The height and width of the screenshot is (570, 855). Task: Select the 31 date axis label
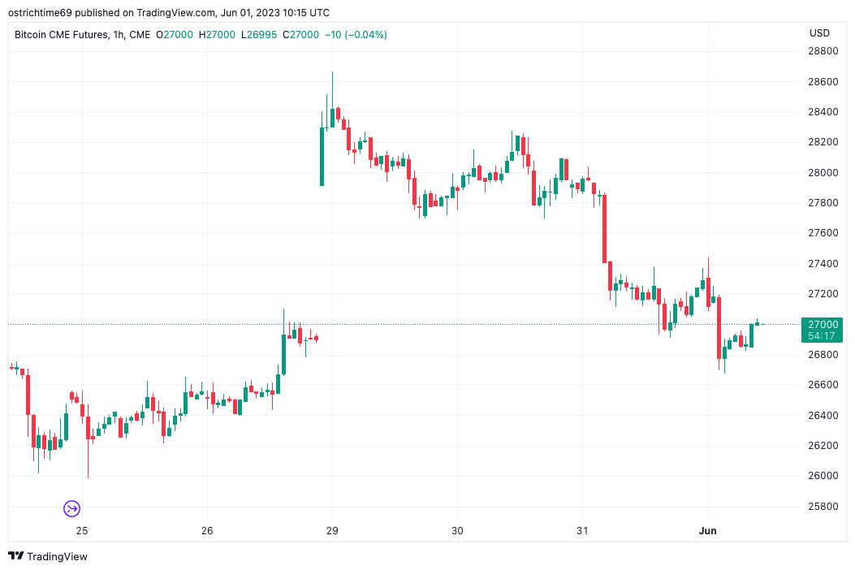582,530
